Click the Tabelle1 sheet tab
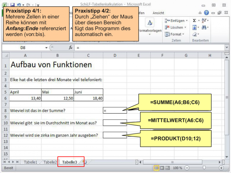This screenshot has height=173, width=231. click(30, 162)
